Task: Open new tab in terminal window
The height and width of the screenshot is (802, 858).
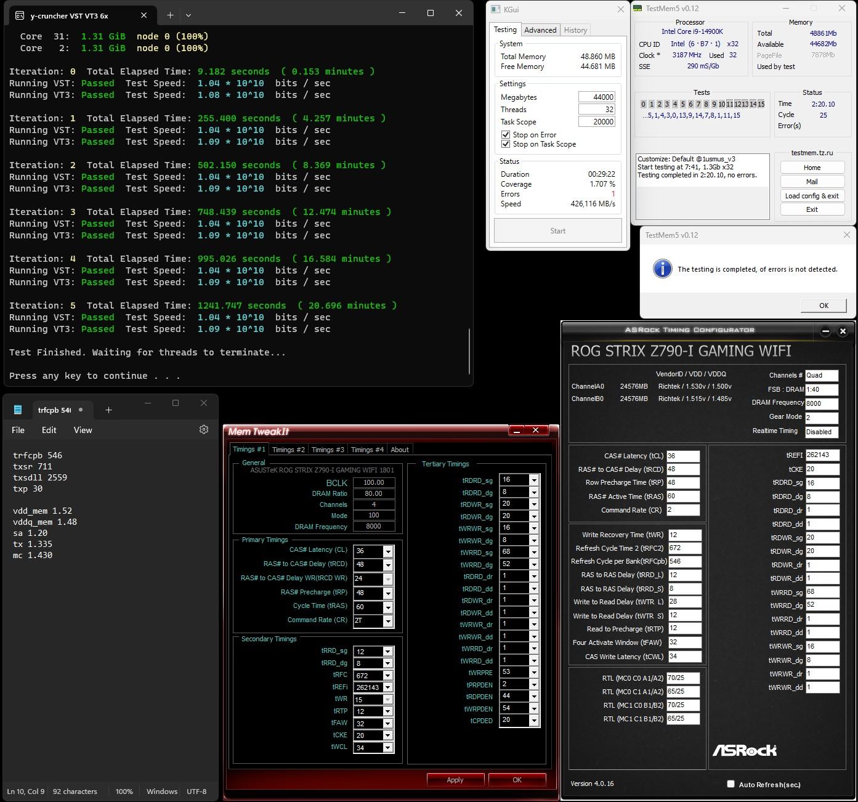Action: pyautogui.click(x=170, y=15)
